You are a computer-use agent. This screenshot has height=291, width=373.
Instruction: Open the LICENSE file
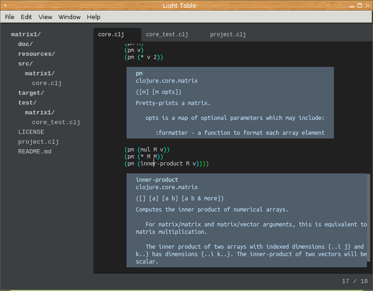point(31,132)
